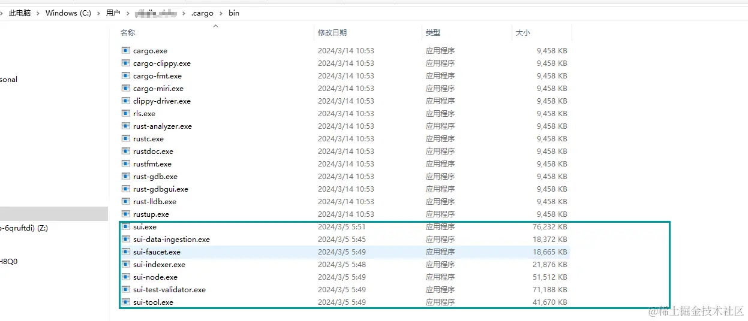Click the cargo-miri.exe file icon

126,89
